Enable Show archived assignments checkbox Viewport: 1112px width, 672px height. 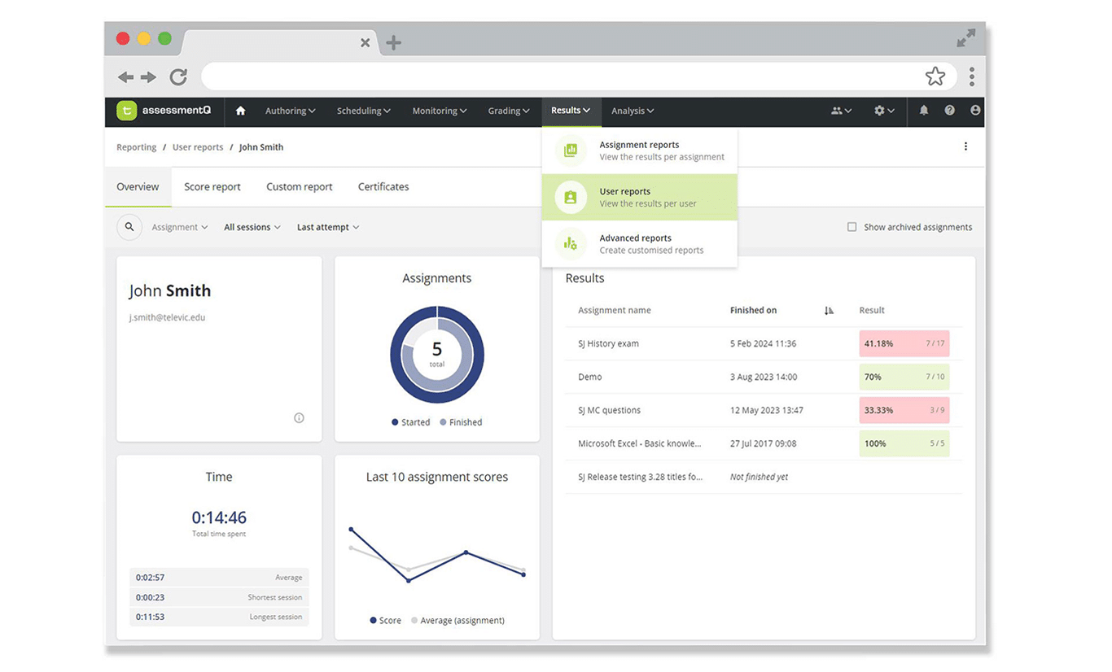coord(852,227)
